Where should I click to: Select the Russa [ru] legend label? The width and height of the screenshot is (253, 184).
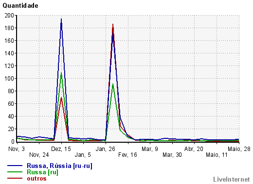[x=42, y=172]
